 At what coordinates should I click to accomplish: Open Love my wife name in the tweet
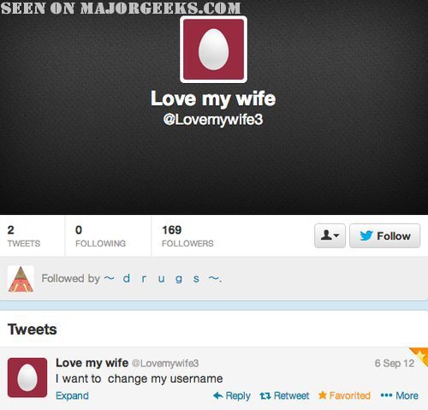click(x=92, y=363)
